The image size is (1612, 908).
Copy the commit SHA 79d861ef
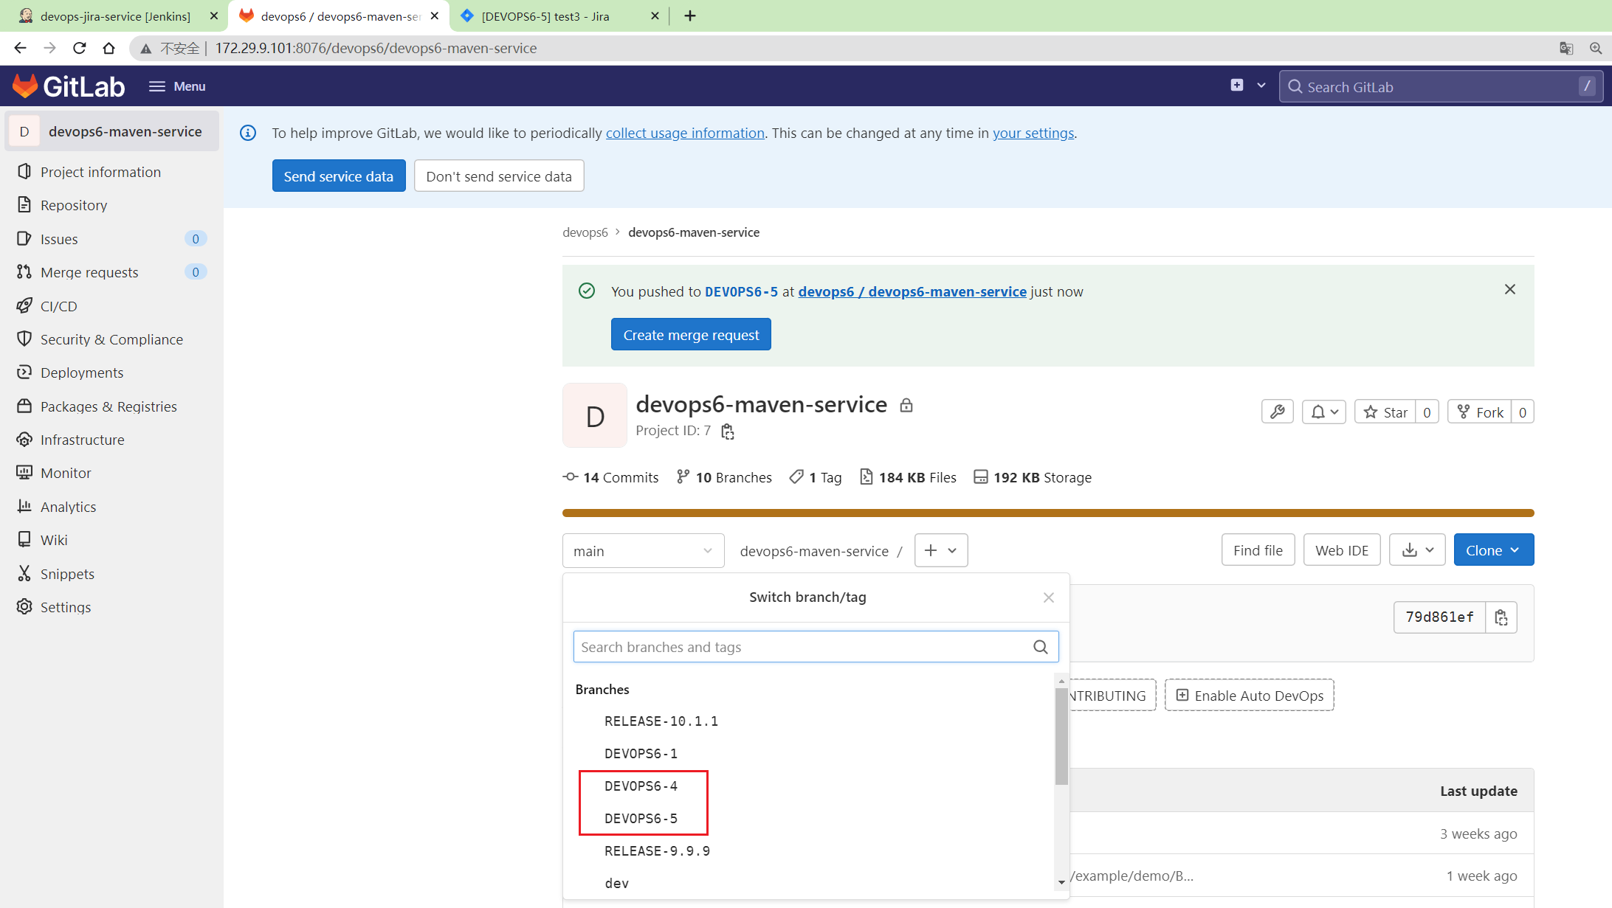(x=1501, y=617)
